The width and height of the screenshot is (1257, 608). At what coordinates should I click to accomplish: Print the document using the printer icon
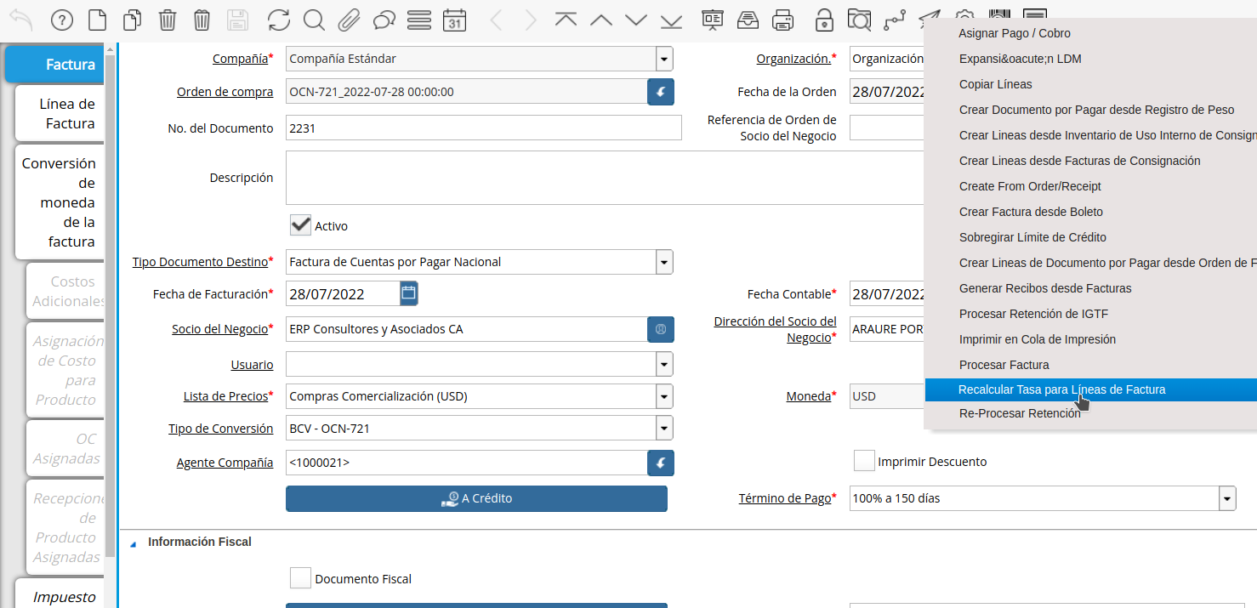(x=782, y=20)
